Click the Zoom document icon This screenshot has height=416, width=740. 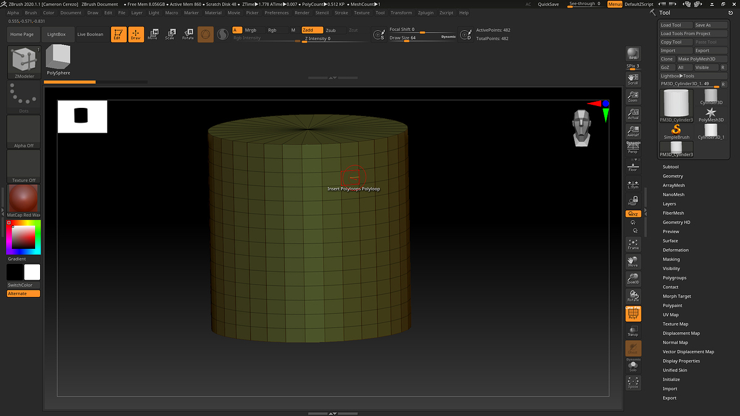coord(633,97)
